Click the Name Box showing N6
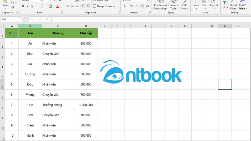 click(9, 19)
